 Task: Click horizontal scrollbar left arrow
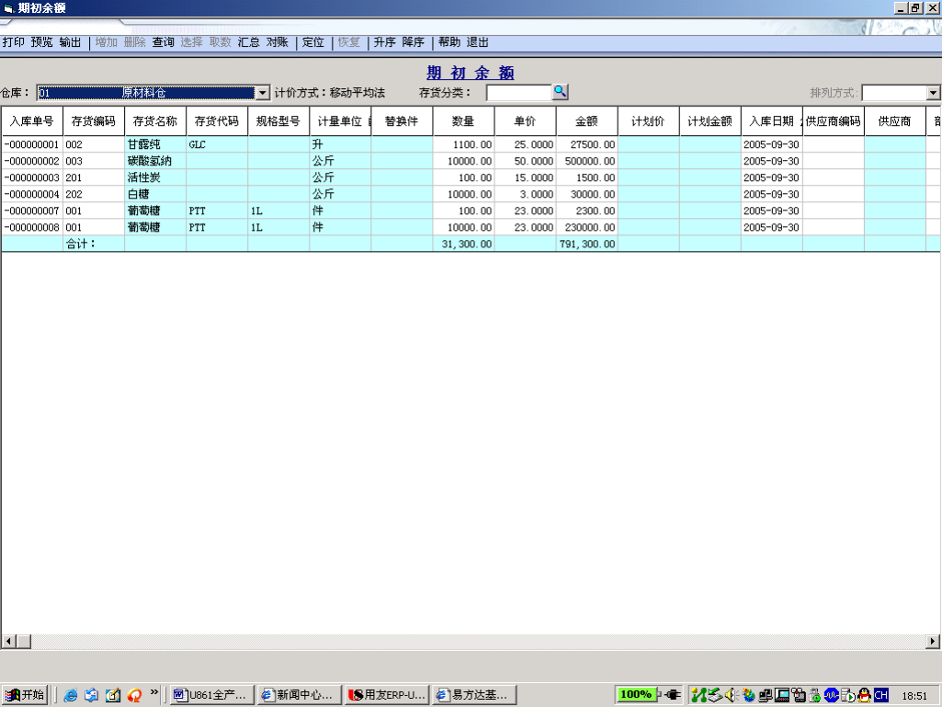8,642
